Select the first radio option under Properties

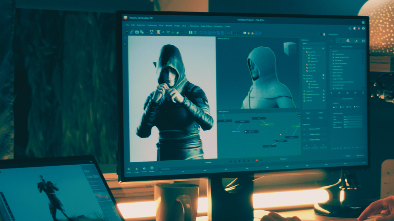tap(334, 107)
